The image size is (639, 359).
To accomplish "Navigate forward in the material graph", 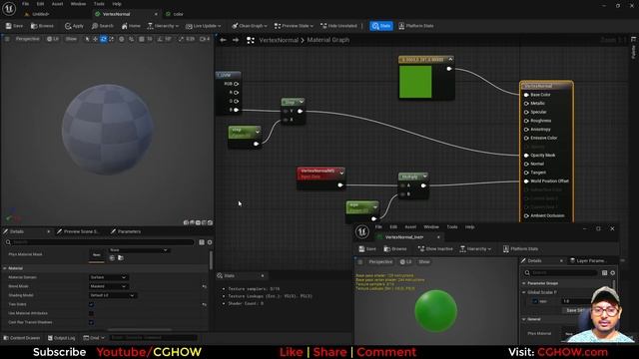I will pyautogui.click(x=236, y=40).
